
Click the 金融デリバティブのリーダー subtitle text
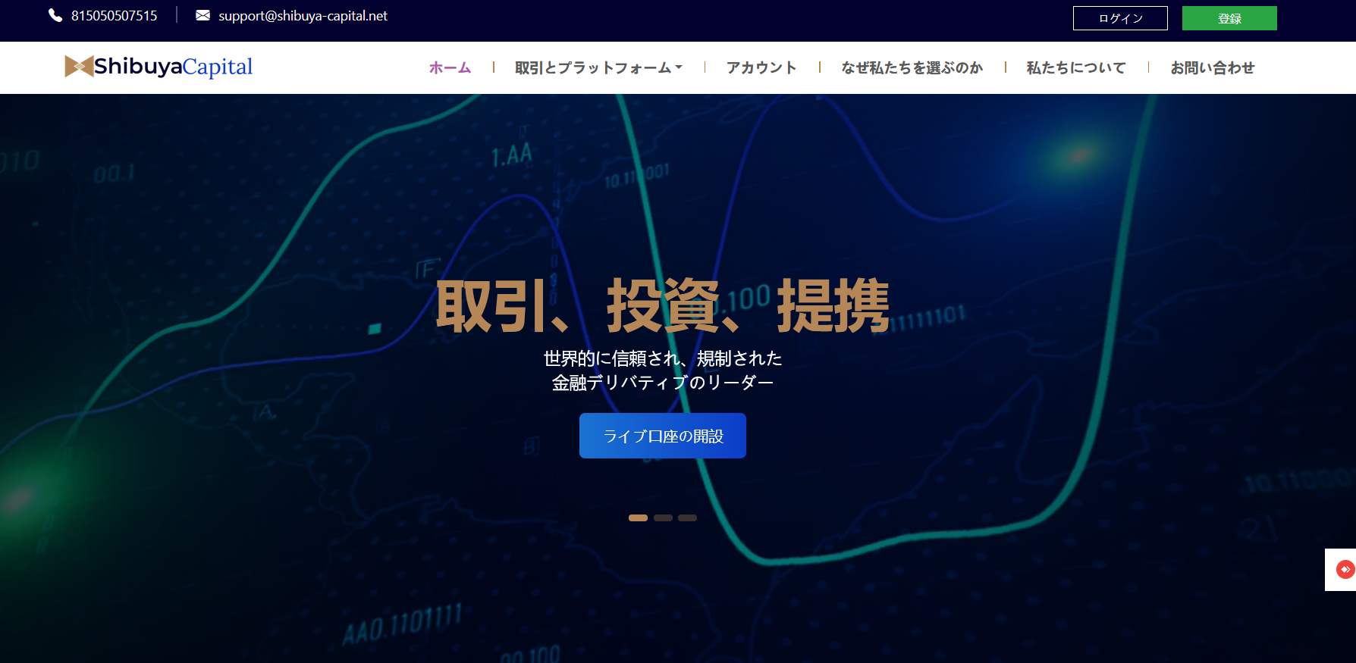coord(663,383)
